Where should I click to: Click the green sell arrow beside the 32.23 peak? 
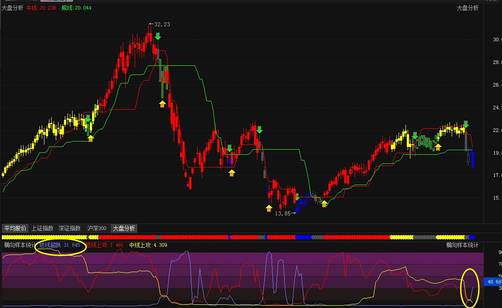(157, 36)
